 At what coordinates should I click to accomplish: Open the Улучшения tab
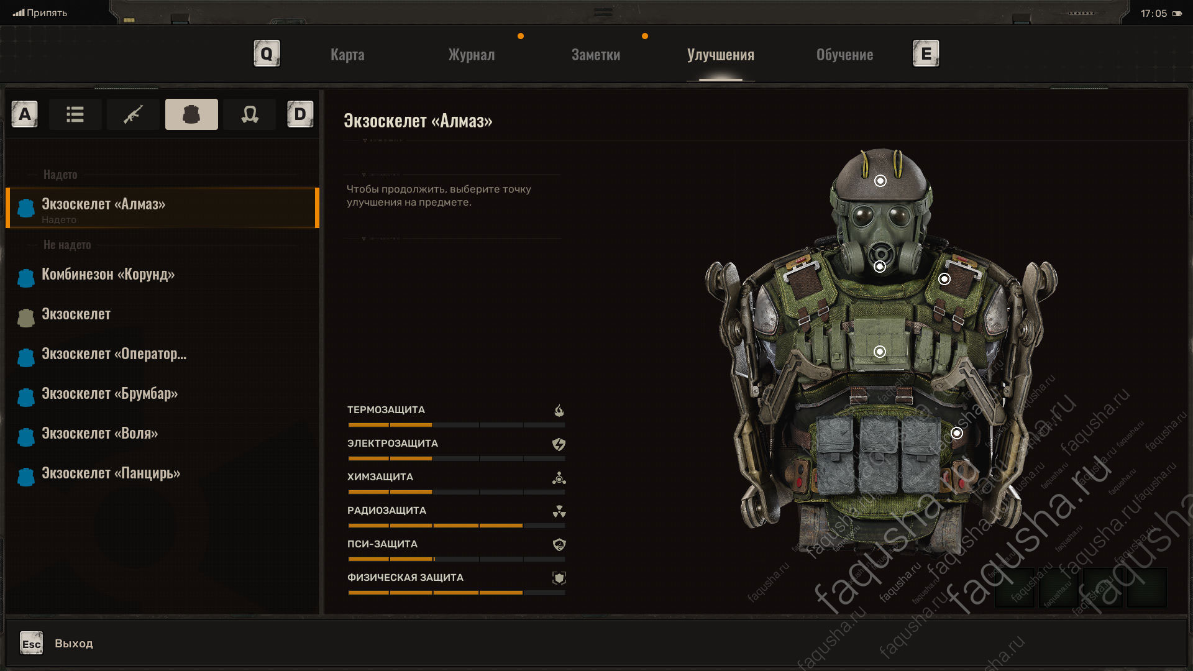click(721, 55)
